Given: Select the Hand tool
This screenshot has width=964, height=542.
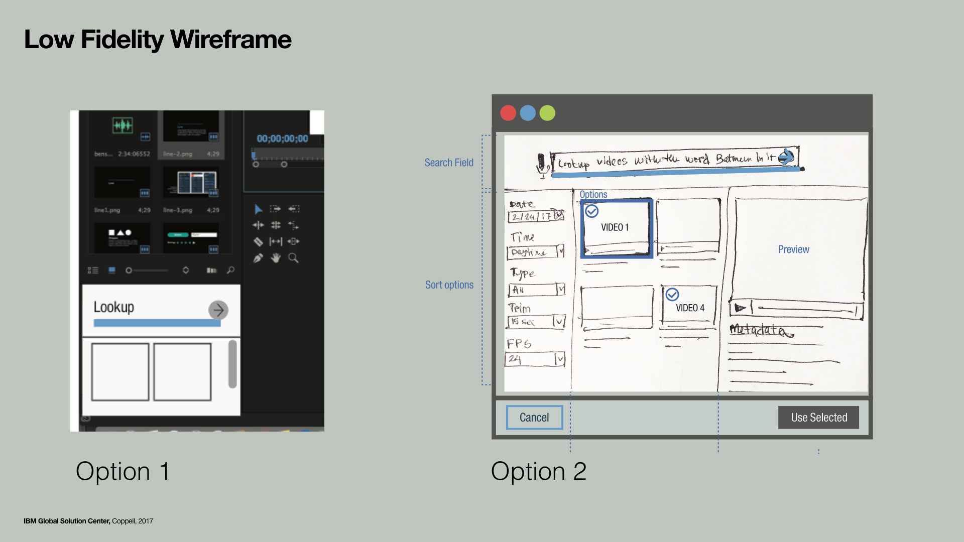Looking at the screenshot, I should click(276, 258).
